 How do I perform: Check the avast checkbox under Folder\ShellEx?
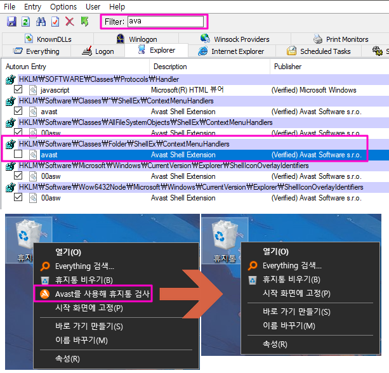18,154
